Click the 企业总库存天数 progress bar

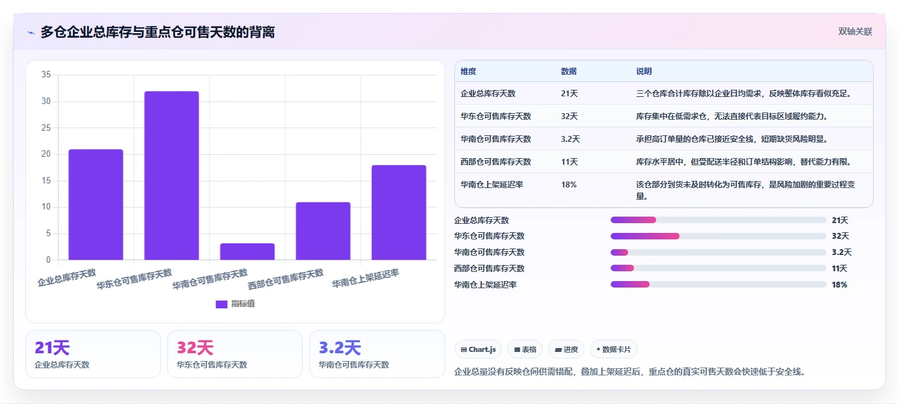pyautogui.click(x=719, y=221)
